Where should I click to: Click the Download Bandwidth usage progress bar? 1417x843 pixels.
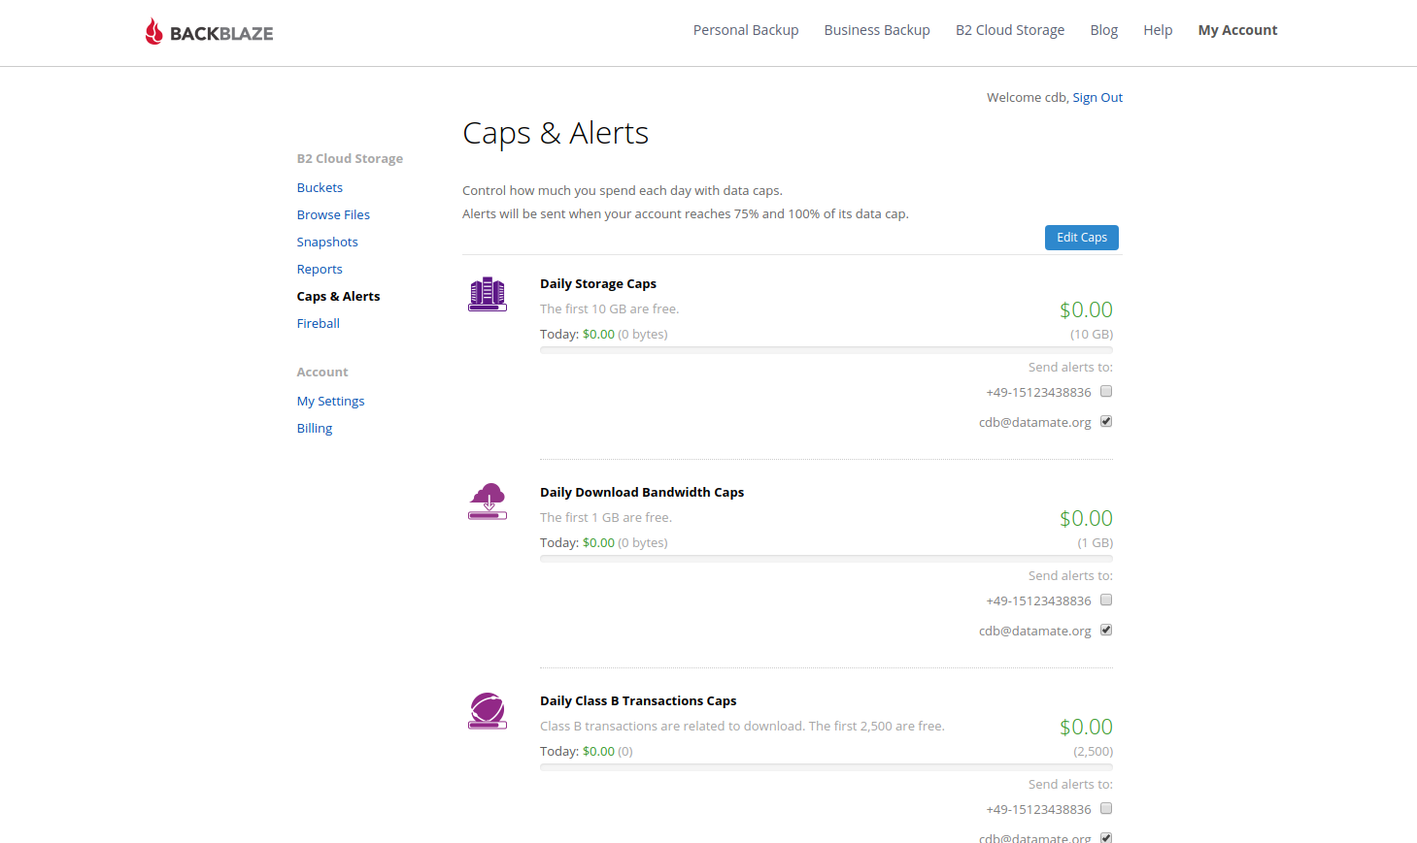[x=827, y=559]
